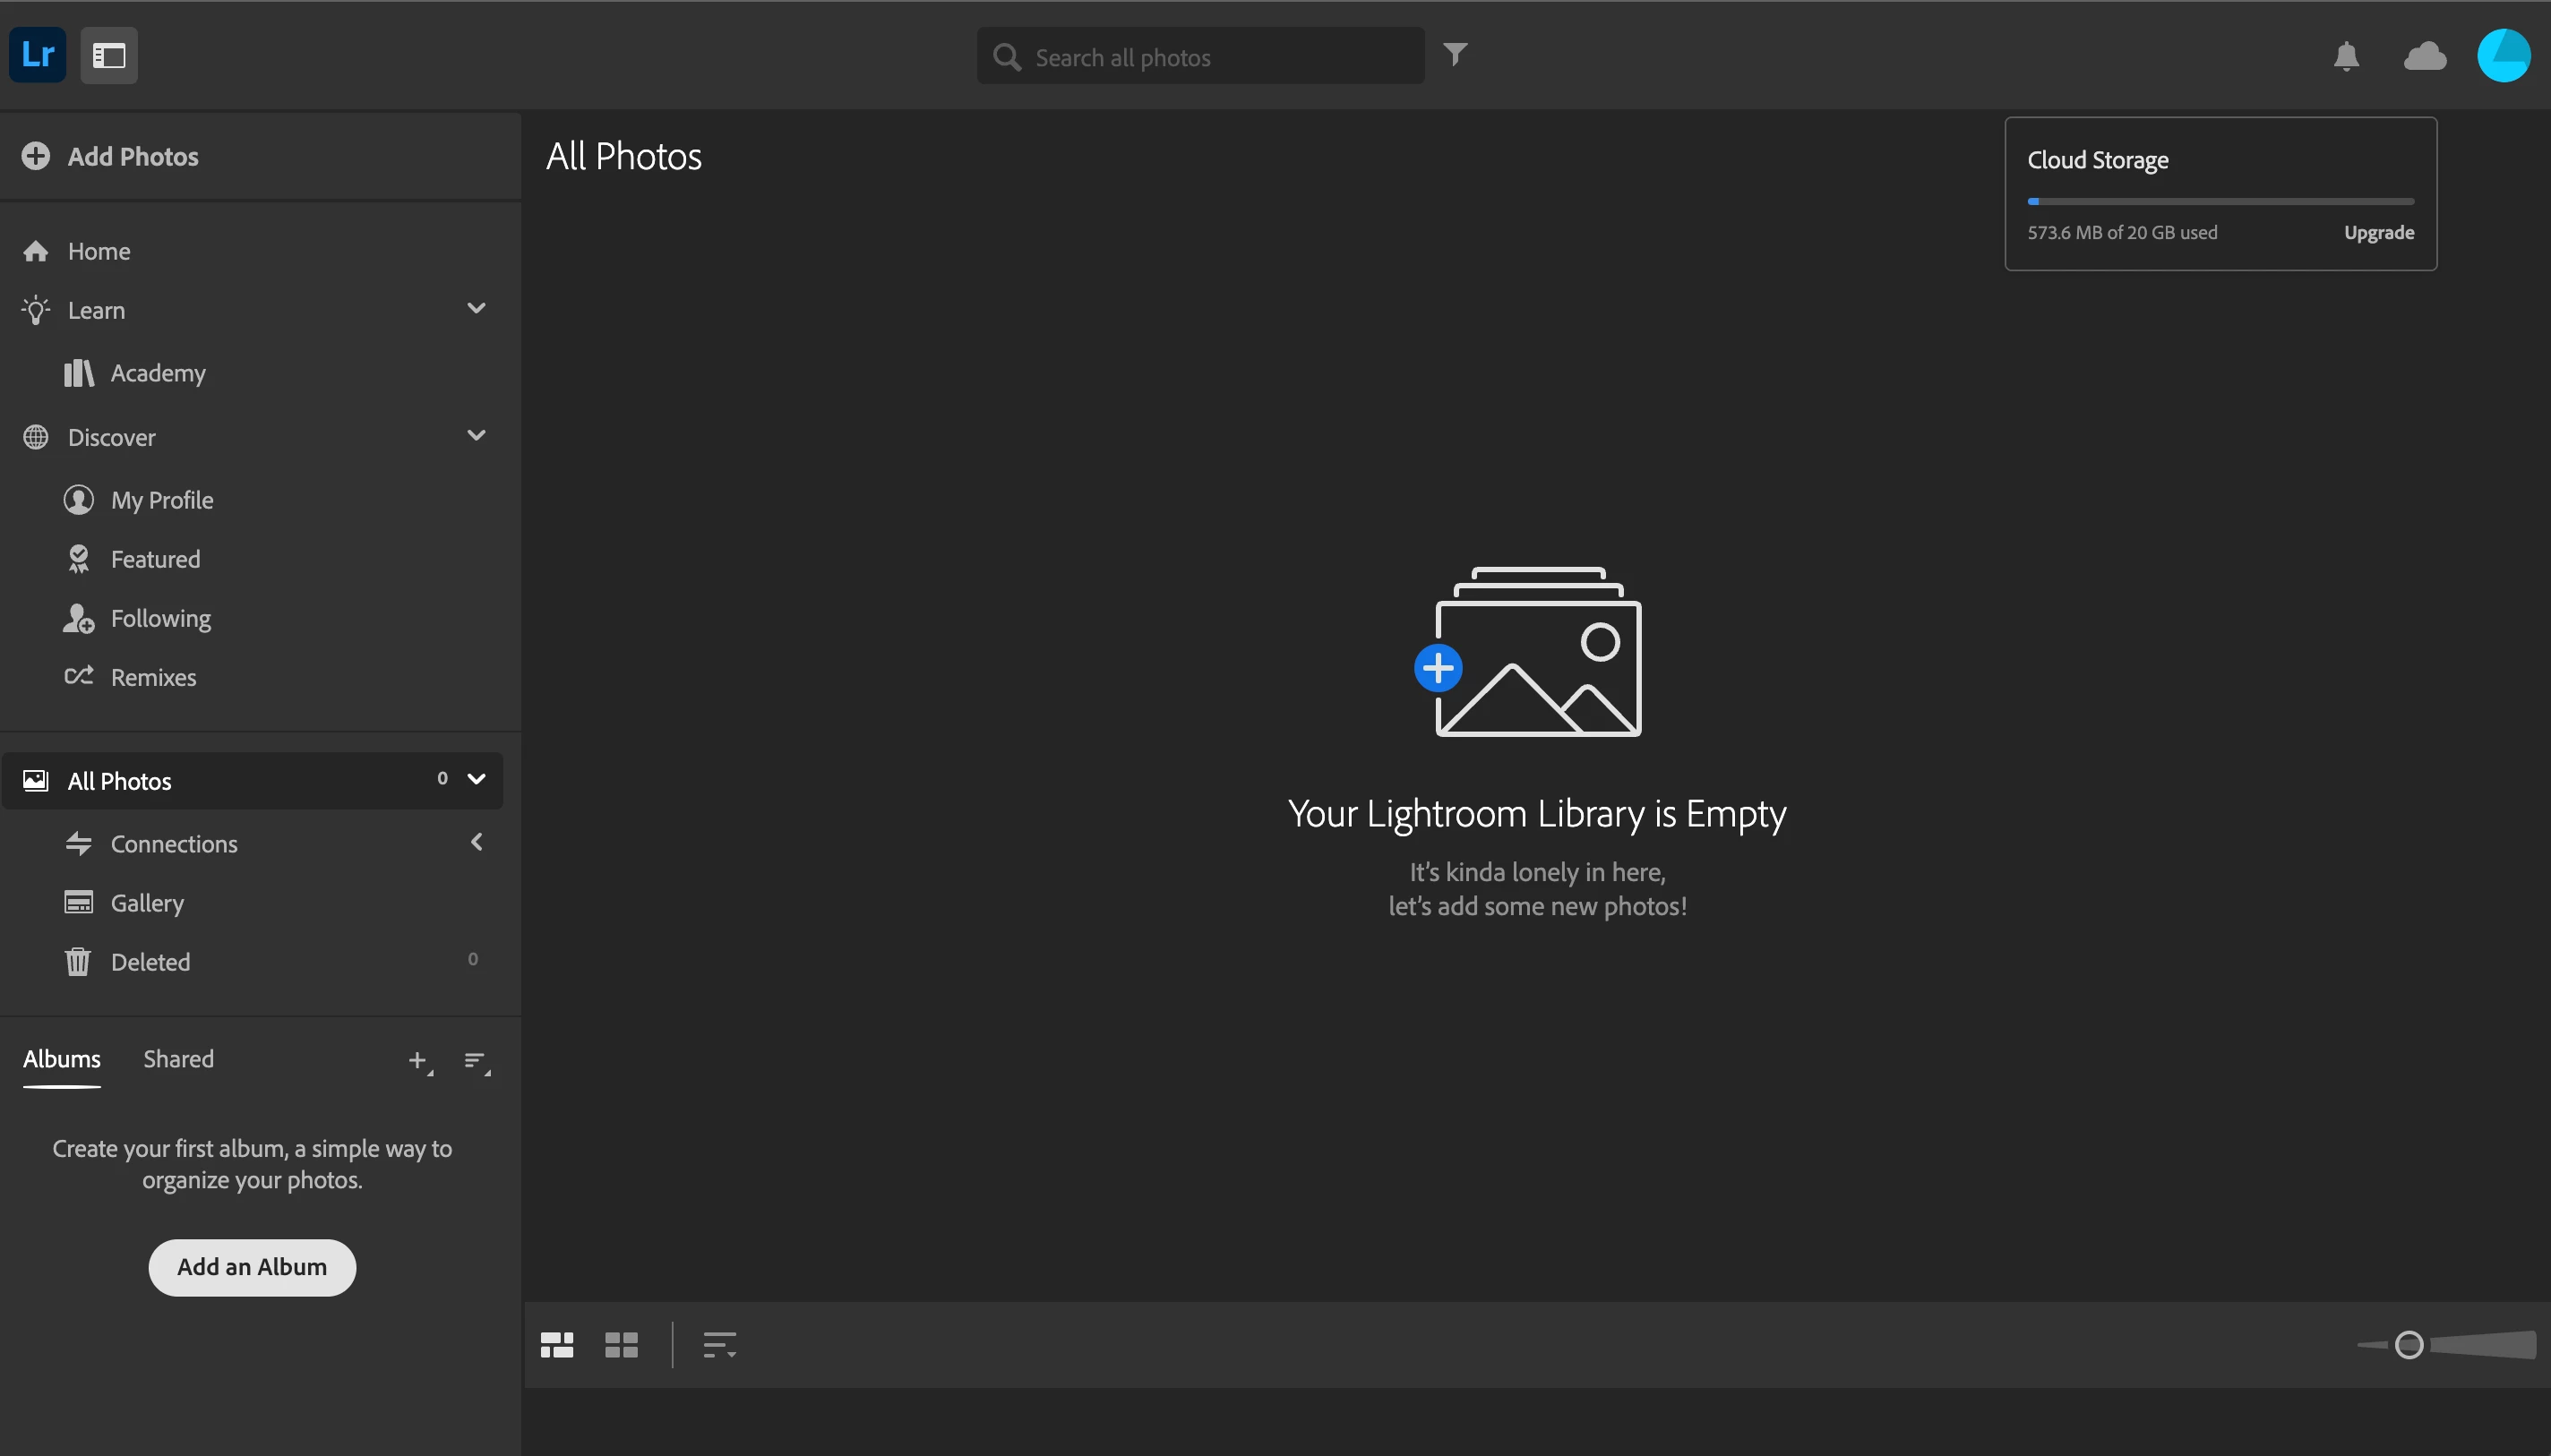Open the Gallery item

click(147, 903)
